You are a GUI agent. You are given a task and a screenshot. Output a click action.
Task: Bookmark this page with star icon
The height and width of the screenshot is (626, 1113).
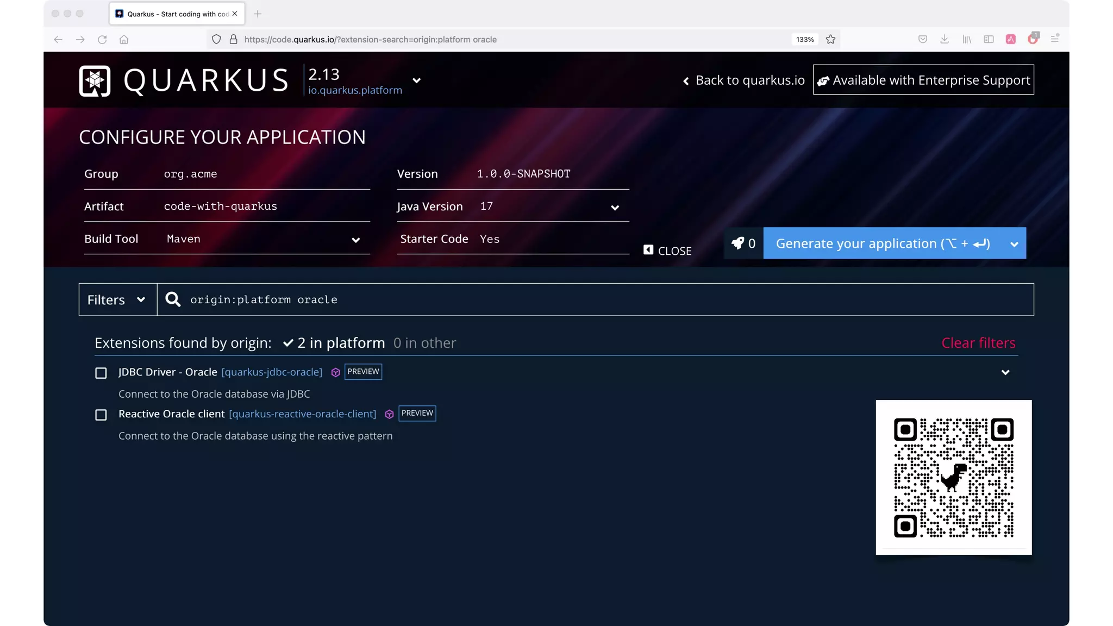tap(830, 39)
